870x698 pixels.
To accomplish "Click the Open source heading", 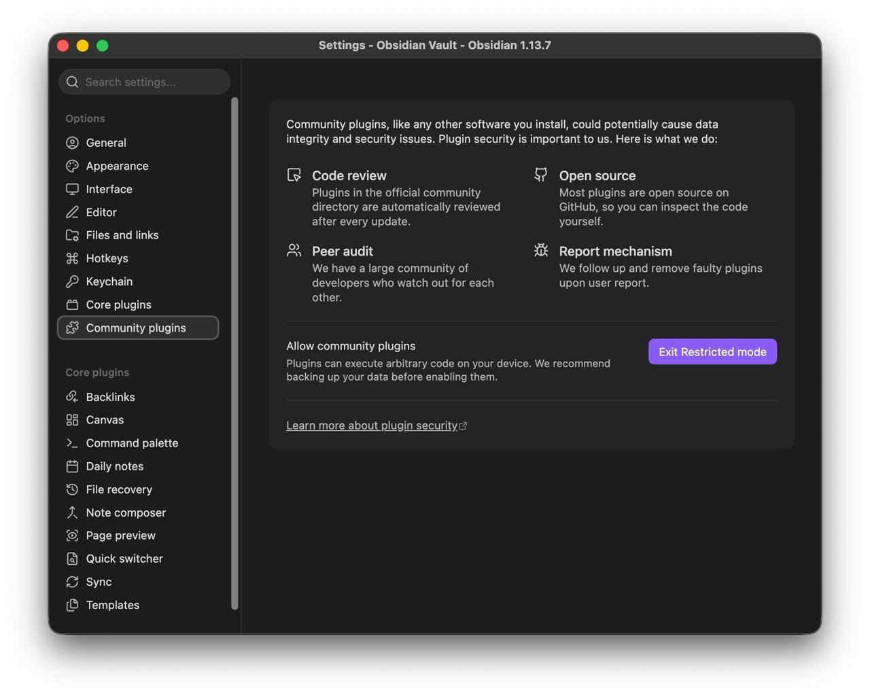I will (597, 175).
